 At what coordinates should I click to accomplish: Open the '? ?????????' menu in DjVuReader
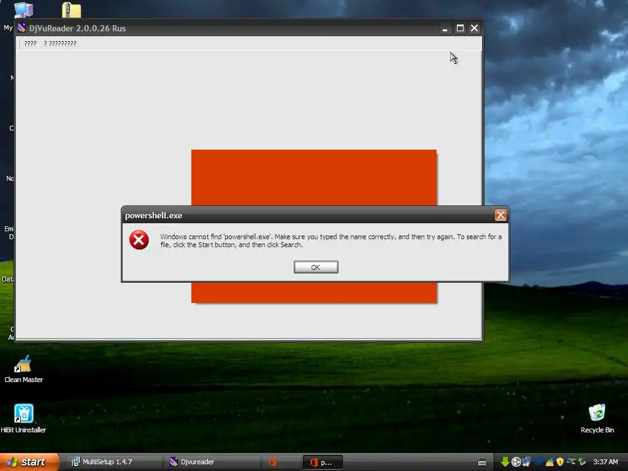tap(60, 44)
